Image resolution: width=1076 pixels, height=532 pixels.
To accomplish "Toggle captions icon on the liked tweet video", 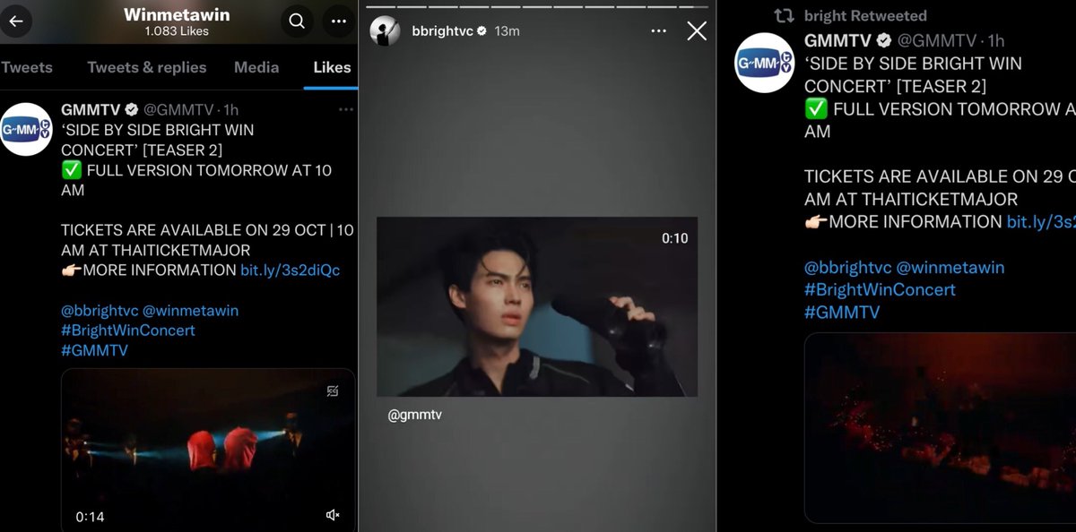I will click(333, 390).
